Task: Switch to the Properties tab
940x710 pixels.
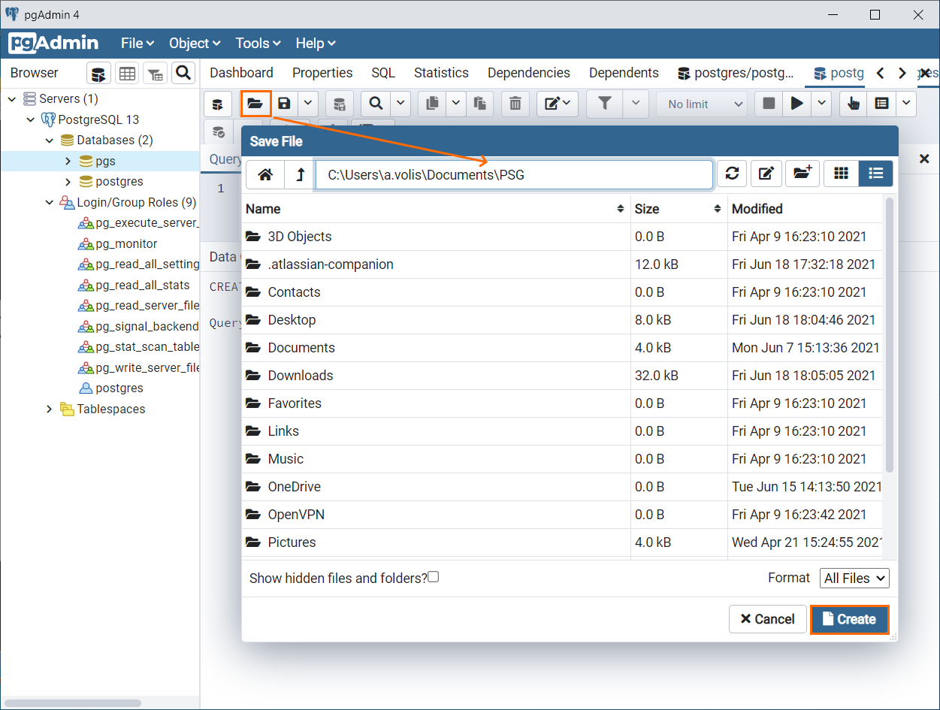Action: point(322,73)
